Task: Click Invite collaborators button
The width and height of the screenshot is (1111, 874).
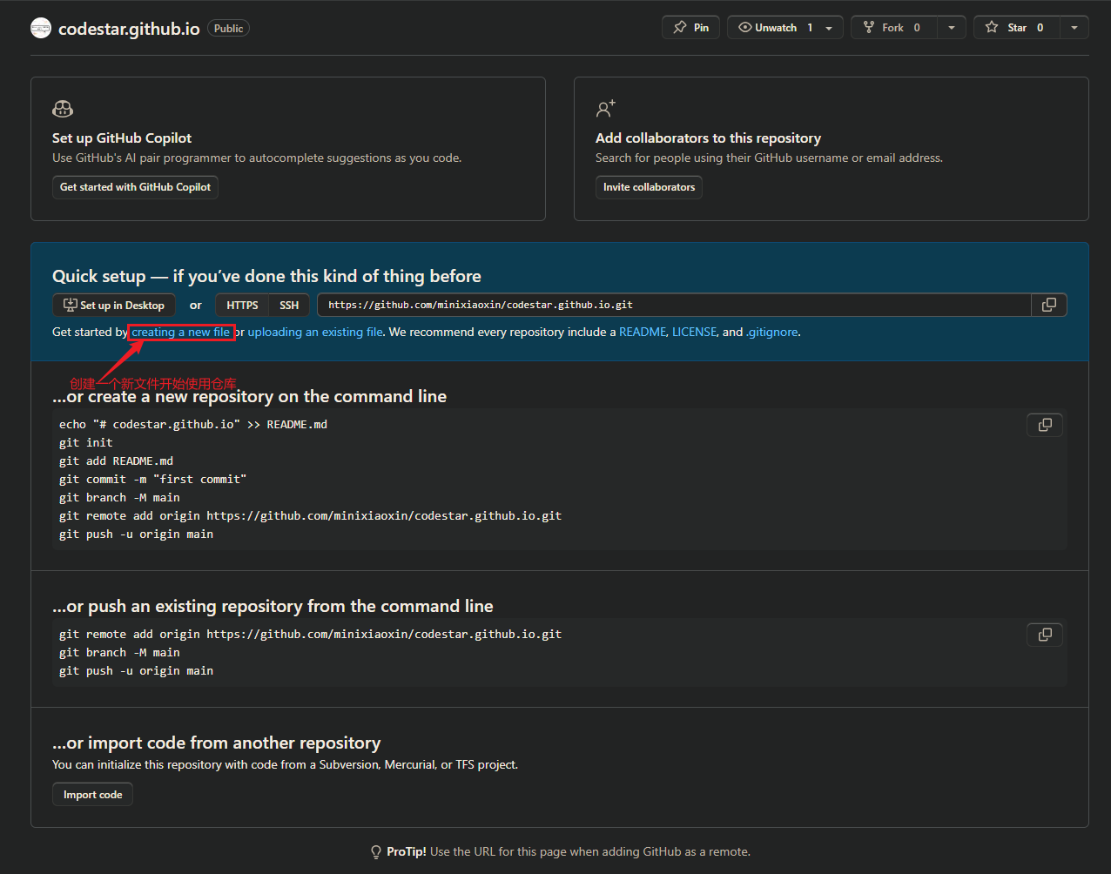Action: click(x=649, y=187)
